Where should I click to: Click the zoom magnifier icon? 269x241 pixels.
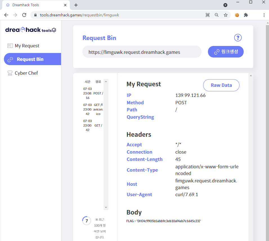[217, 15]
